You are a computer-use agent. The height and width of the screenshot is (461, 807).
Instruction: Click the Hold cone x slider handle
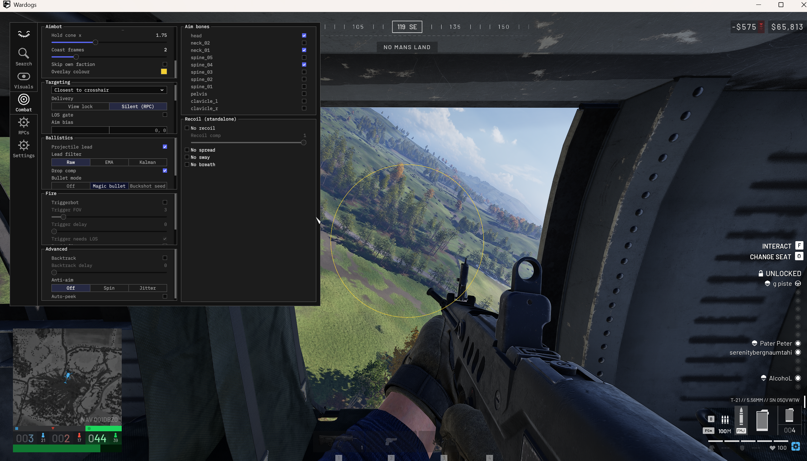pos(95,42)
